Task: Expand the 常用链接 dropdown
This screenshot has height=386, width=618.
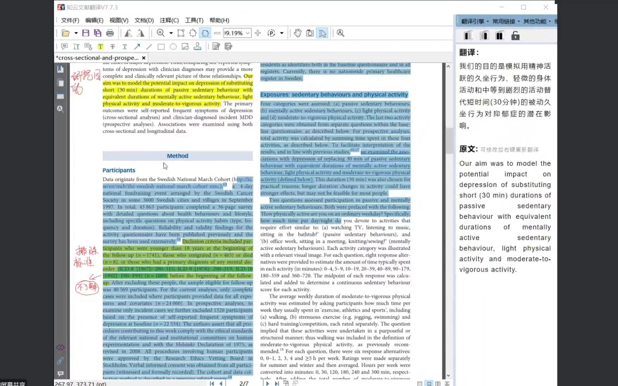Action: [506, 21]
